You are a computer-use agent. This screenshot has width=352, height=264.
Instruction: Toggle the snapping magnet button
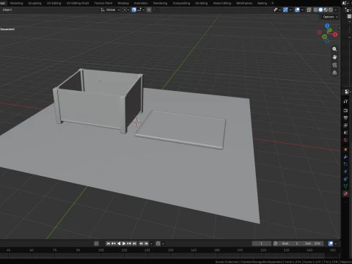pyautogui.click(x=134, y=10)
